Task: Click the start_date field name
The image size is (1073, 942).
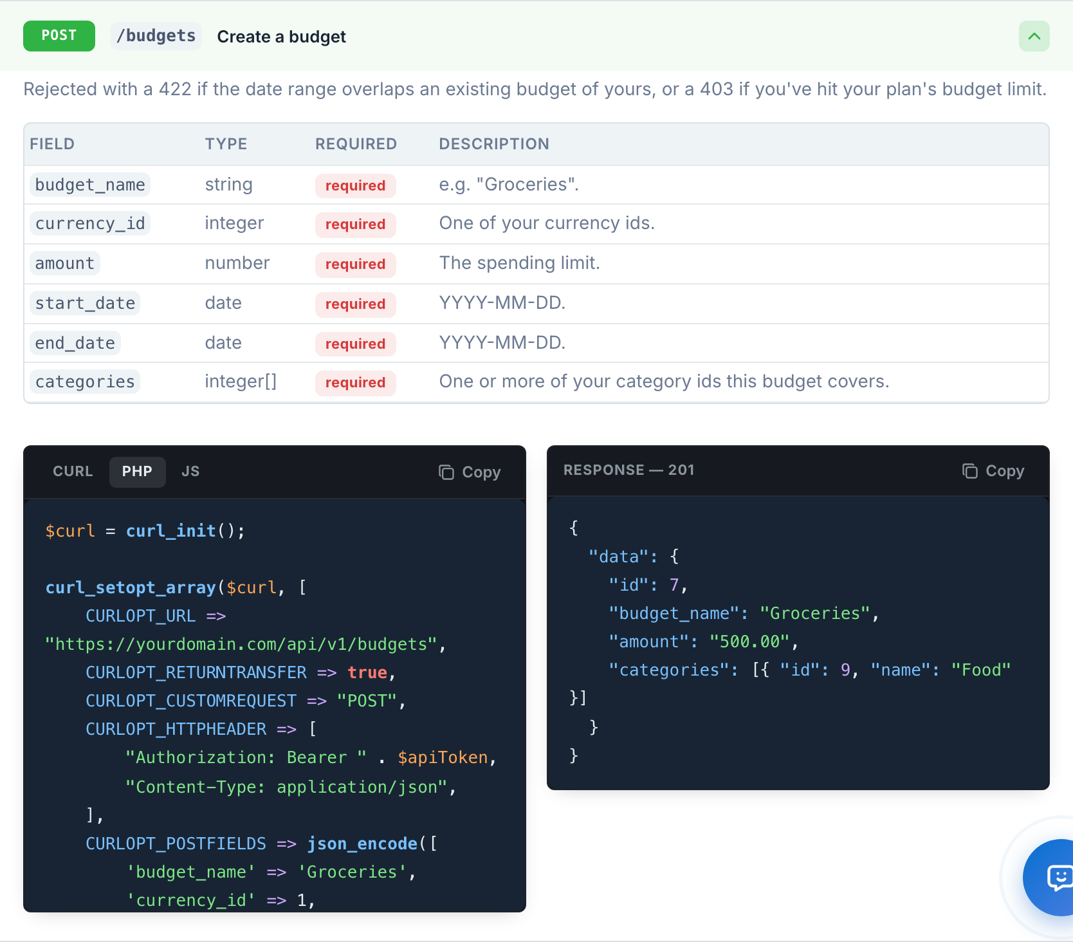Action: click(85, 304)
